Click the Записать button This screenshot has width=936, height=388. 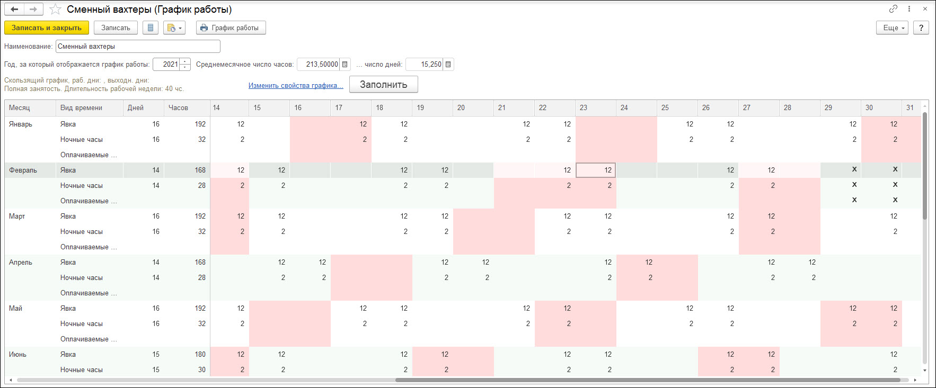tap(116, 28)
